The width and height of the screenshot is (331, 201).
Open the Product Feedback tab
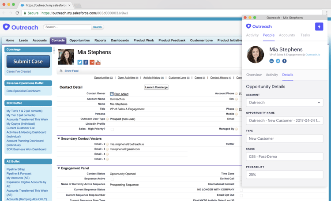(x=172, y=40)
